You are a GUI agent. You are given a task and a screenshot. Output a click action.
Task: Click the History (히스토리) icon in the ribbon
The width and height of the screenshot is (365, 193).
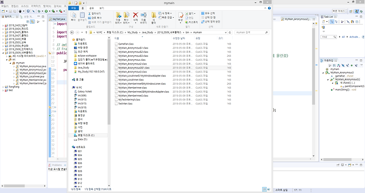click(191, 22)
